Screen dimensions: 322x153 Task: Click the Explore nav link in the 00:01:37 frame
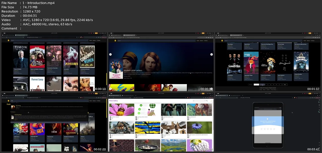pyautogui.click(x=308, y=41)
